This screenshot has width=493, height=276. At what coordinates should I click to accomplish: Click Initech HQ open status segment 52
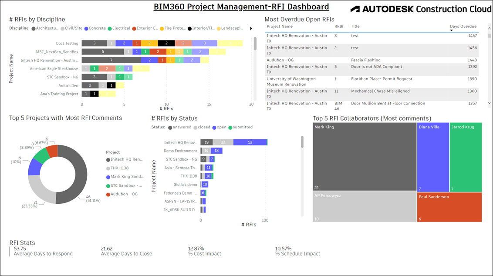[x=250, y=142]
